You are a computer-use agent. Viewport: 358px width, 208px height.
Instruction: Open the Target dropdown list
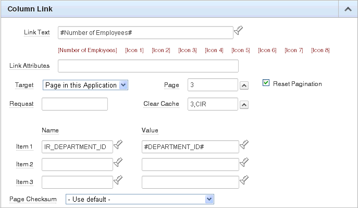pos(85,85)
